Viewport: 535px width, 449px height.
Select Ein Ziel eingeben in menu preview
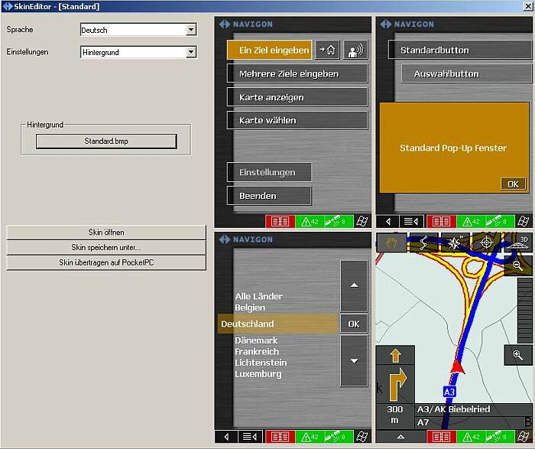(269, 50)
